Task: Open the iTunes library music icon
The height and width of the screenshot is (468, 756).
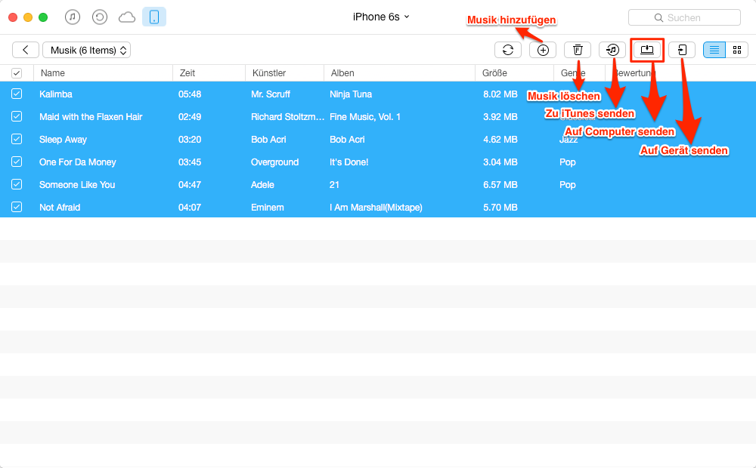Action: pos(73,17)
